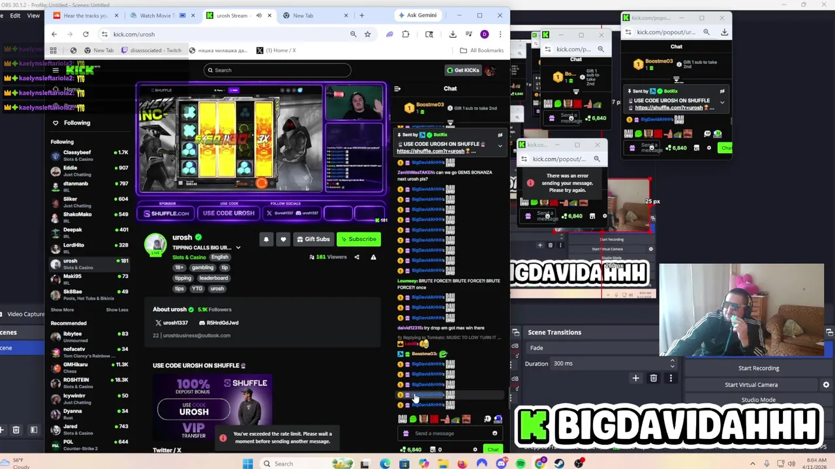Image resolution: width=835 pixels, height=469 pixels.
Task: Reload the kick.com/urosh page
Action: [x=85, y=34]
